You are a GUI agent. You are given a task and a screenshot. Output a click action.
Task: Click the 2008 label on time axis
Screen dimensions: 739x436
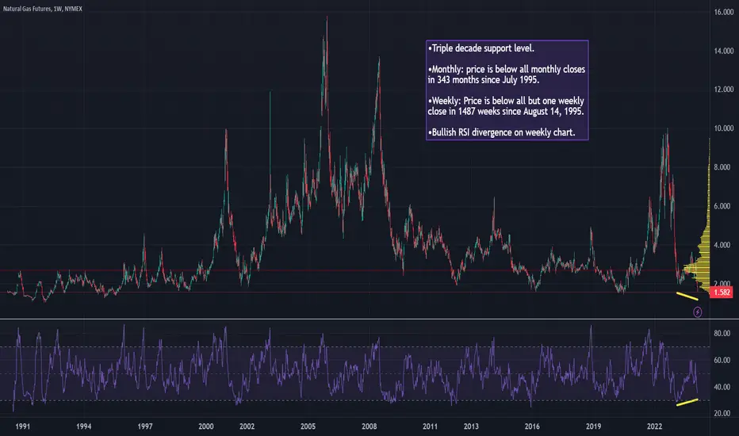(x=369, y=426)
